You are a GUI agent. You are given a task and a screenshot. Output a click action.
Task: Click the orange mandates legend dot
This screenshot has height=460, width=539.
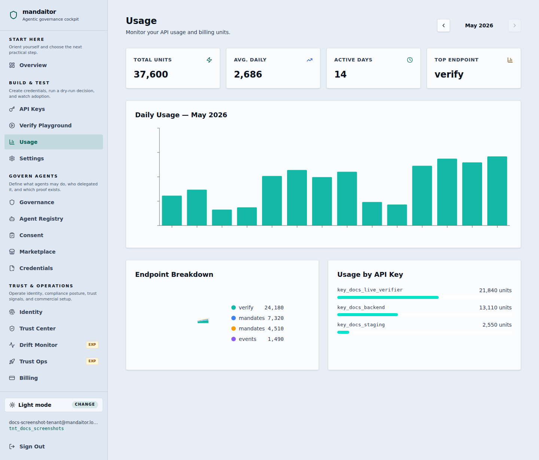[234, 329]
